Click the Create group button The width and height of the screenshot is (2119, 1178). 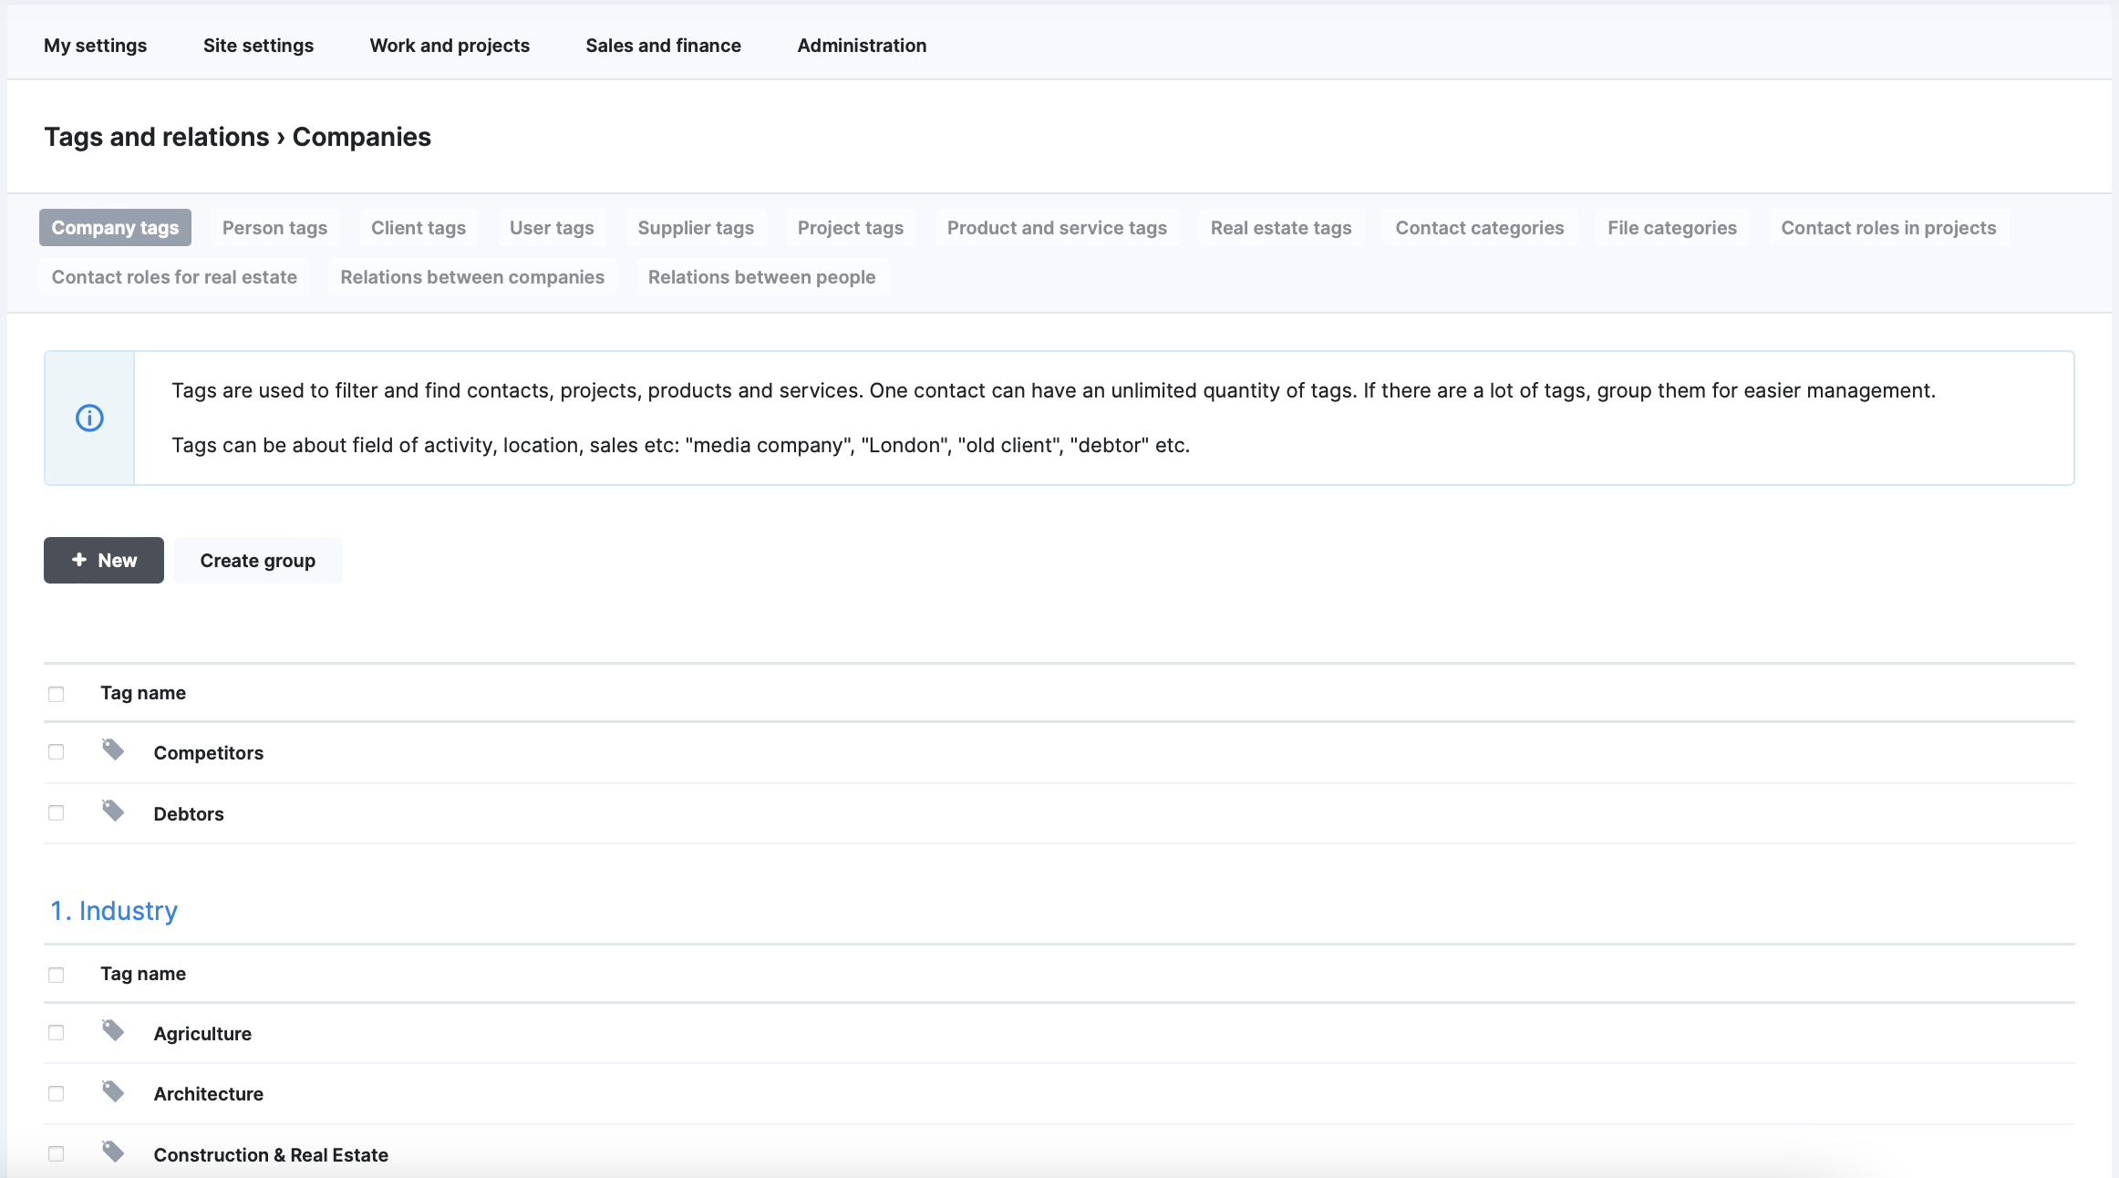click(257, 560)
